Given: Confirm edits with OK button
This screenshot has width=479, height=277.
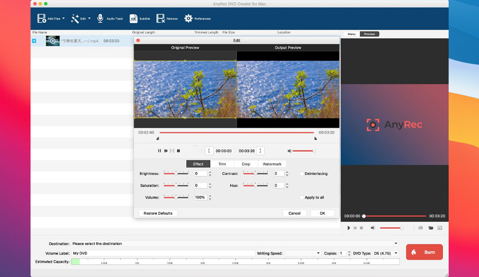Looking at the screenshot, I should [322, 213].
